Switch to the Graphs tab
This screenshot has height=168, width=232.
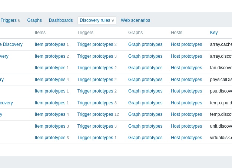(34, 20)
